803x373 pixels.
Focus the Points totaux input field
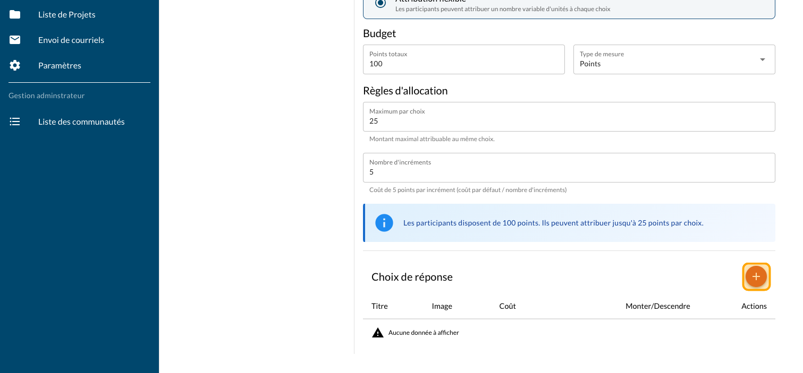pos(463,64)
